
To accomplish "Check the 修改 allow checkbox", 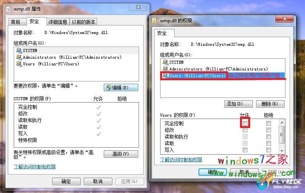I will coord(245,130).
